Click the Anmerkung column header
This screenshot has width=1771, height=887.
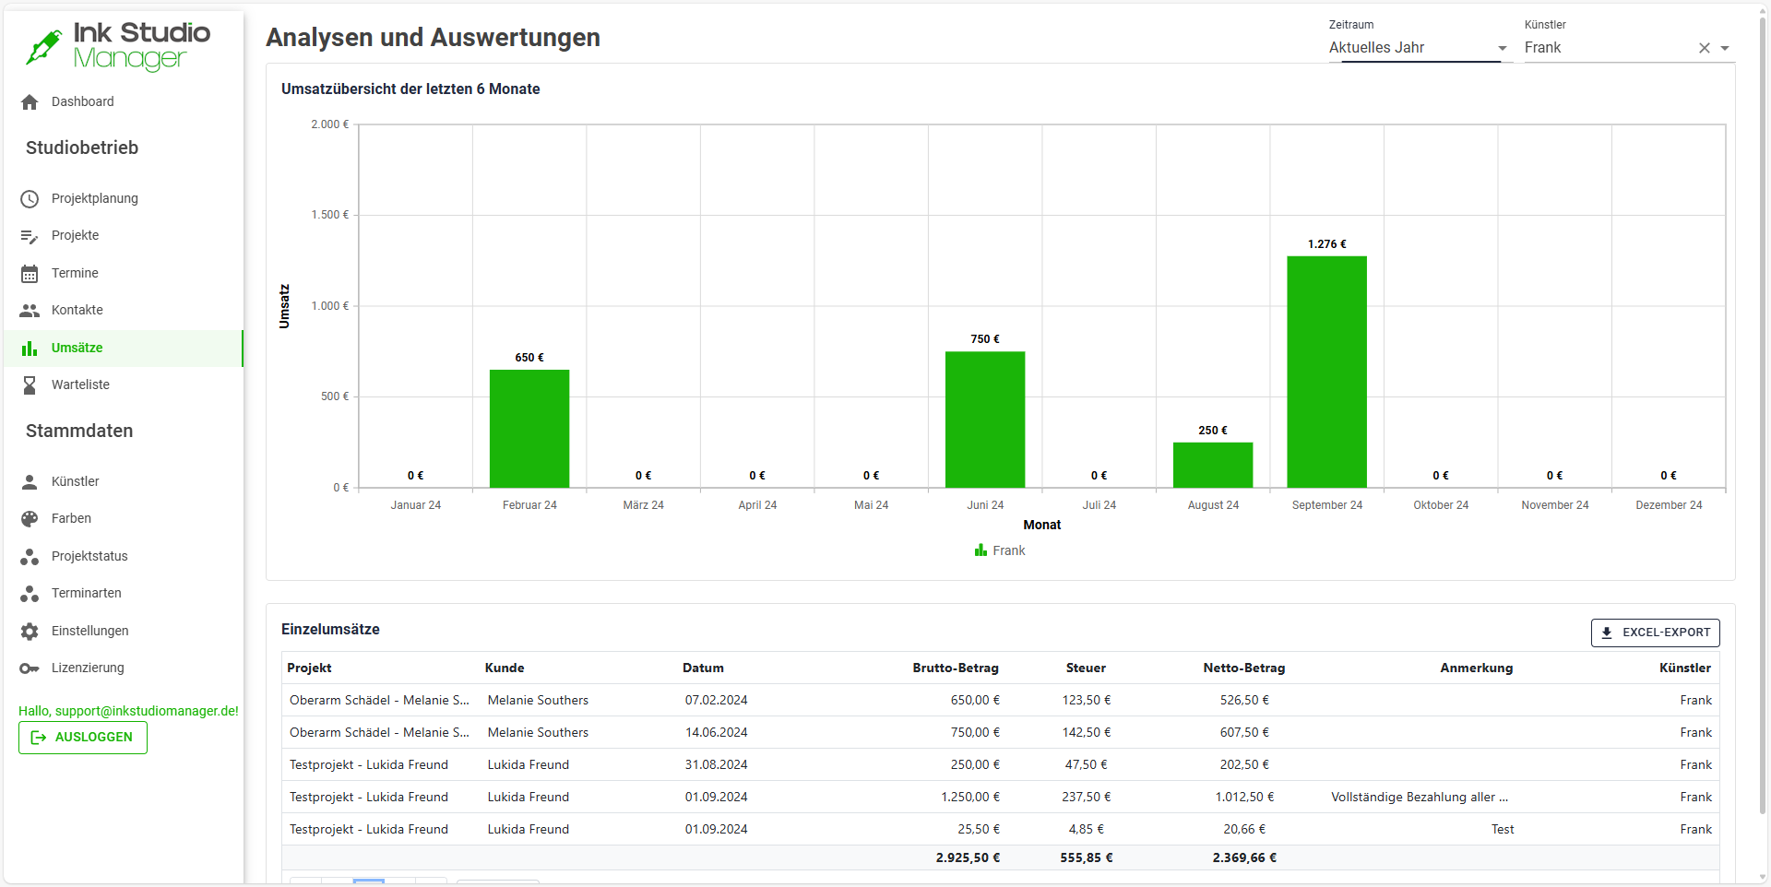coord(1477,668)
